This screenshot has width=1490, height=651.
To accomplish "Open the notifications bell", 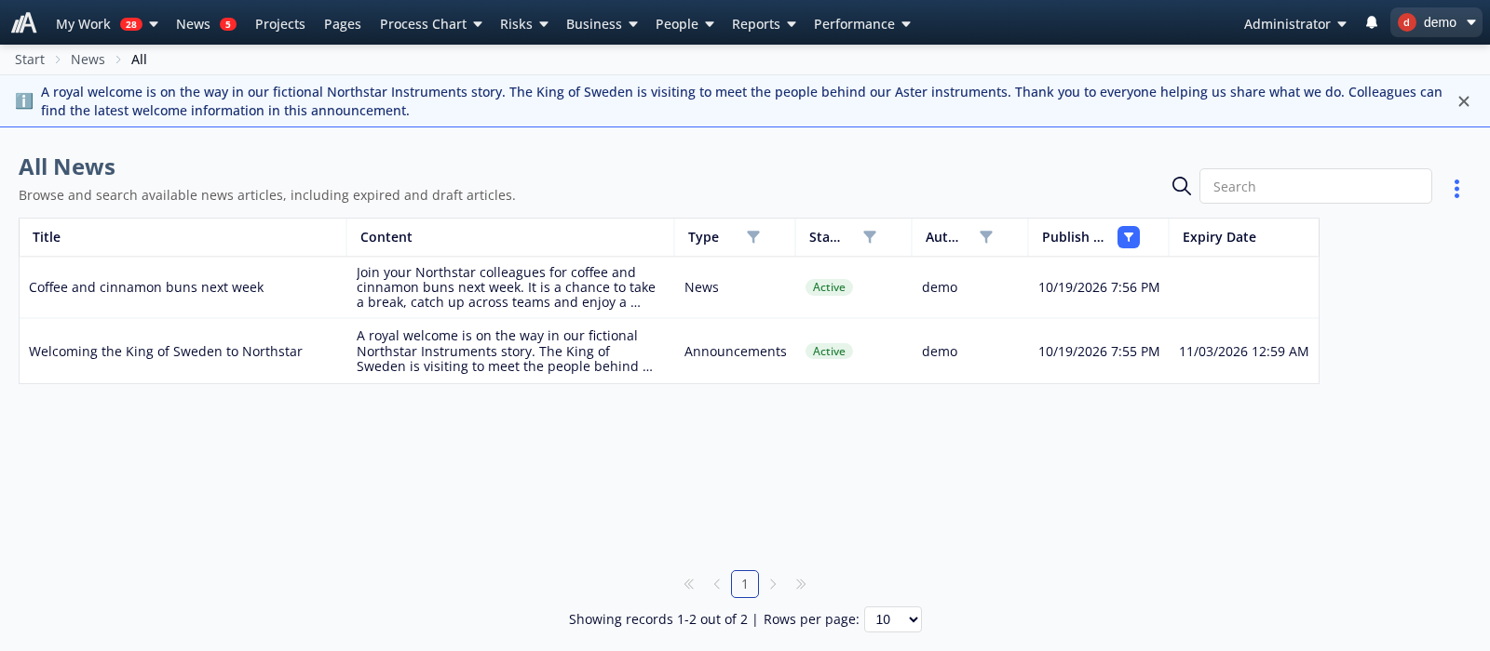I will (x=1372, y=22).
